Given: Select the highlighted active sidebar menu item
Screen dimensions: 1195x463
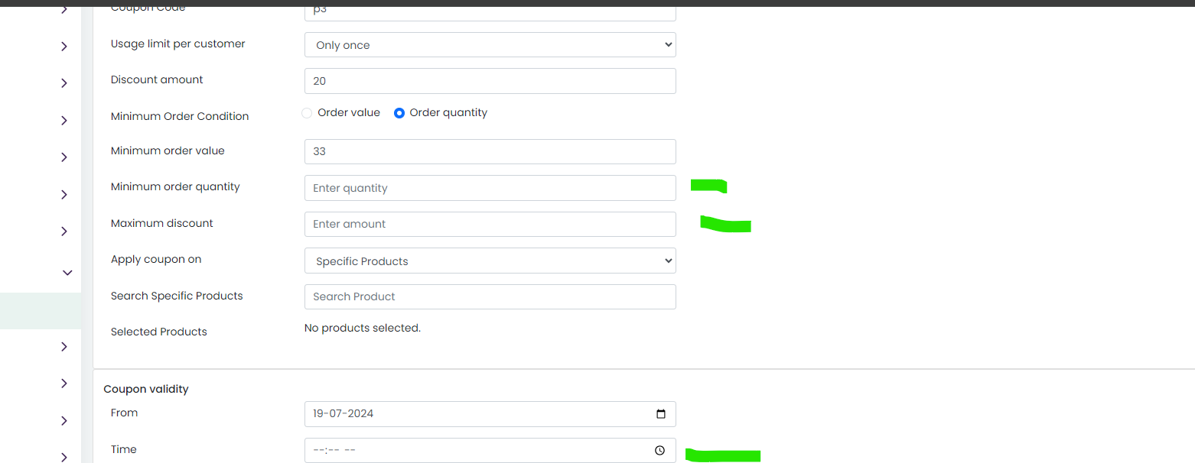Looking at the screenshot, I should [41, 311].
